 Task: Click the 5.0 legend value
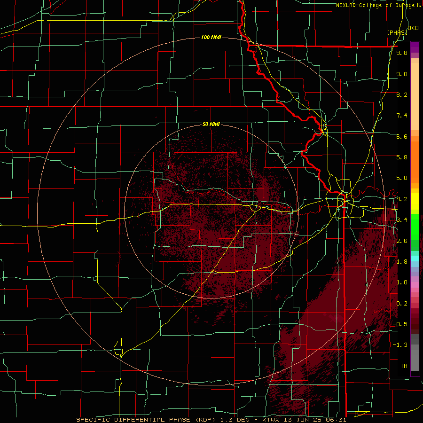tap(402, 178)
